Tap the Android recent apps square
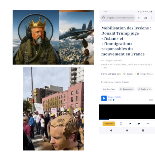155x155 pixels. click(x=143, y=130)
